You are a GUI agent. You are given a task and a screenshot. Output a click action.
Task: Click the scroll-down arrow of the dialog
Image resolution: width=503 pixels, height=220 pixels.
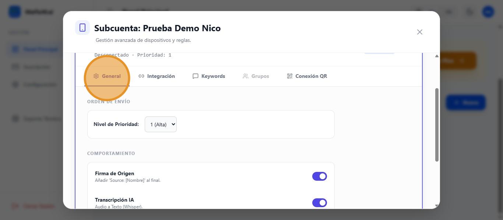click(437, 206)
